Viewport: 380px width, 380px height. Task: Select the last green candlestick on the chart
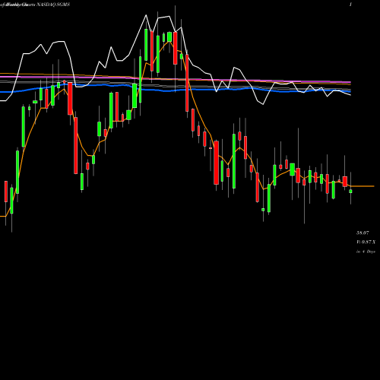click(x=350, y=192)
